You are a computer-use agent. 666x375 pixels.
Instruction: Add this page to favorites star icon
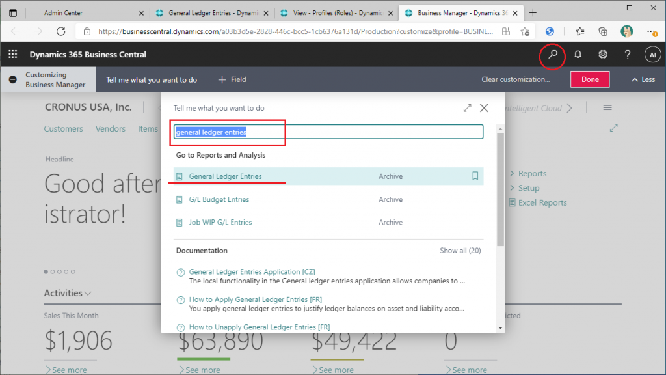pos(525,31)
